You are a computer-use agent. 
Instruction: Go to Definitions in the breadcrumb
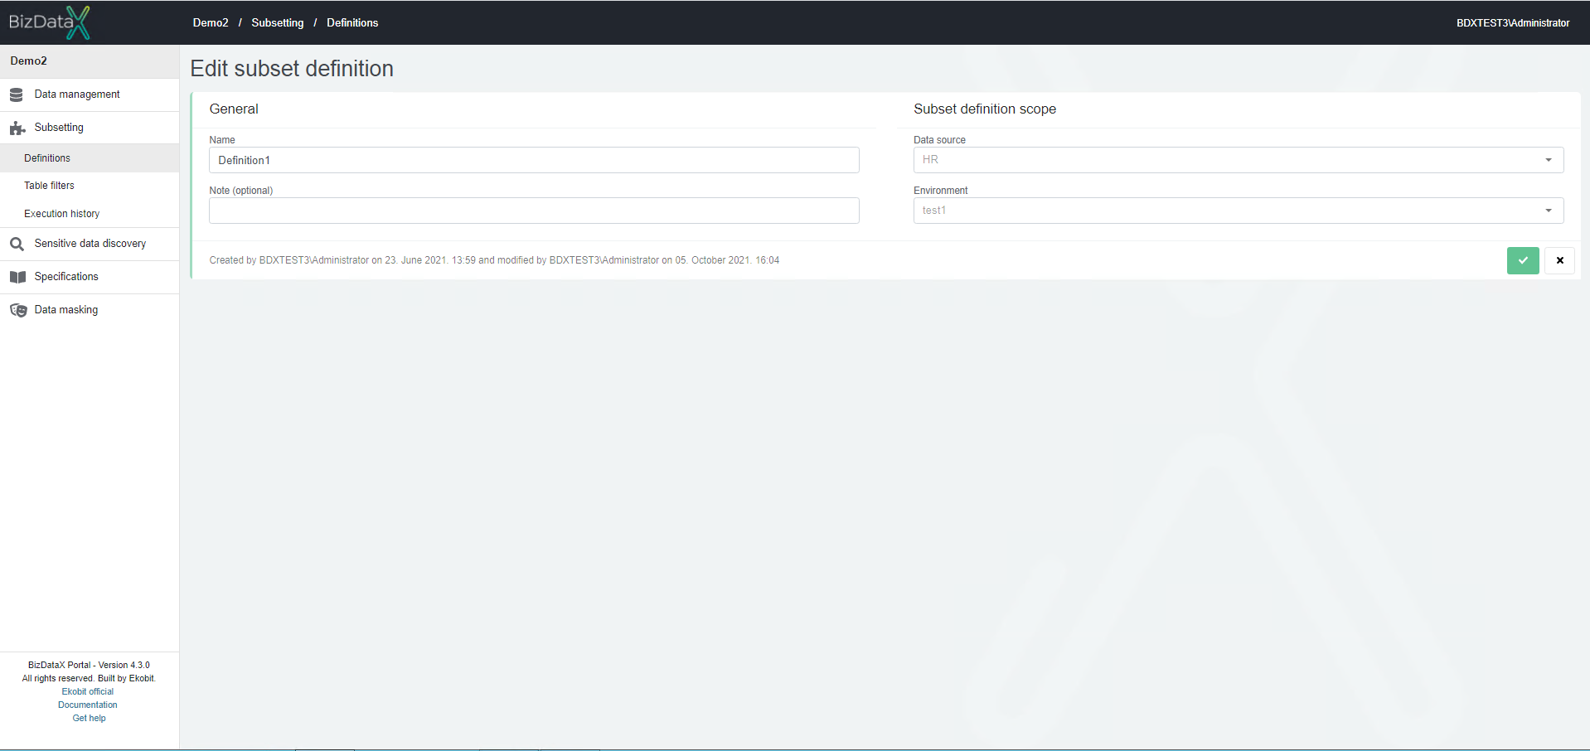tap(352, 23)
